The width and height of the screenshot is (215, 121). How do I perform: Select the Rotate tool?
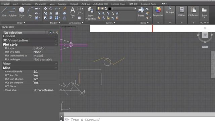click(x=51, y=9)
